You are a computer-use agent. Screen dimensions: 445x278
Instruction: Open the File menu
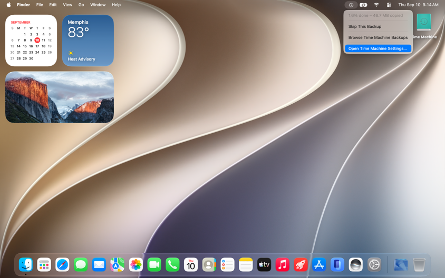(x=40, y=5)
